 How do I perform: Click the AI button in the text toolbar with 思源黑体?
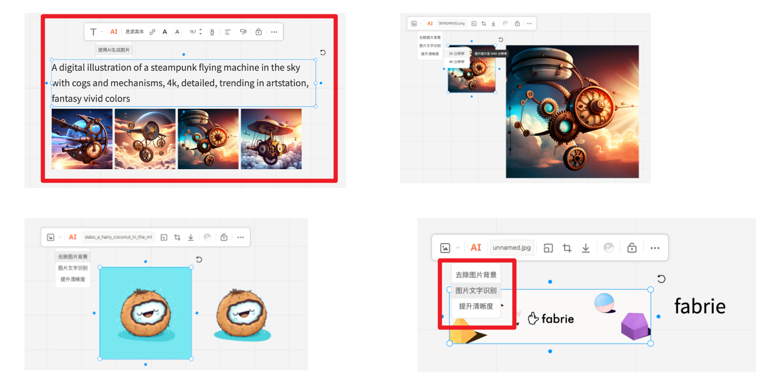point(114,32)
